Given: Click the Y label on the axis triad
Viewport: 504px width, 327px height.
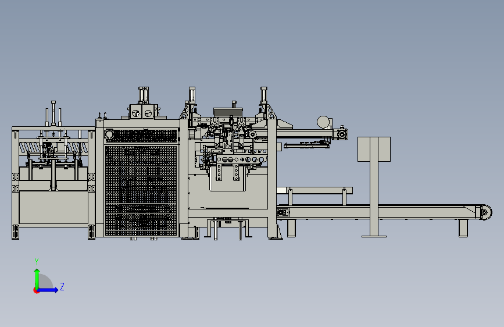Looking at the screenshot, I should coord(37,261).
